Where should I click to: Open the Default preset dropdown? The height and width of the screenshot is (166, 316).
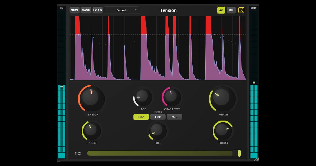click(x=121, y=10)
